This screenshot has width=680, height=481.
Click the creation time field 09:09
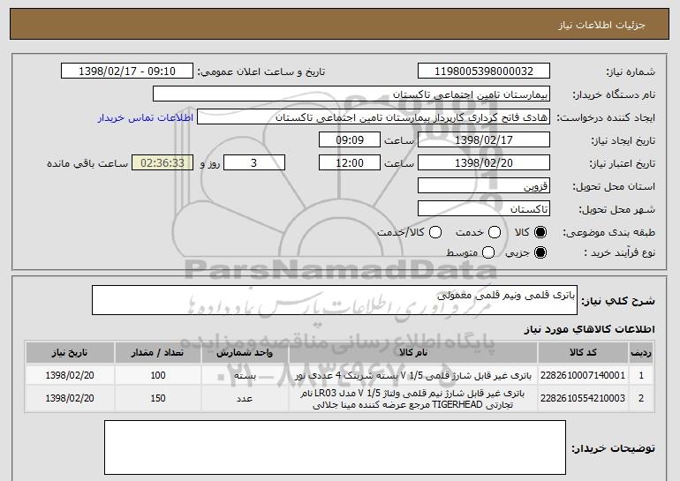tap(350, 140)
